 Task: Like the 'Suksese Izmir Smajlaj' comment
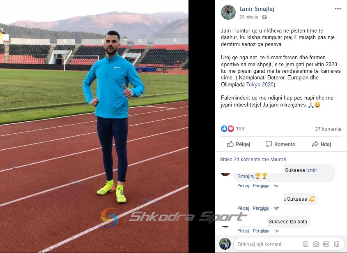coord(243,186)
